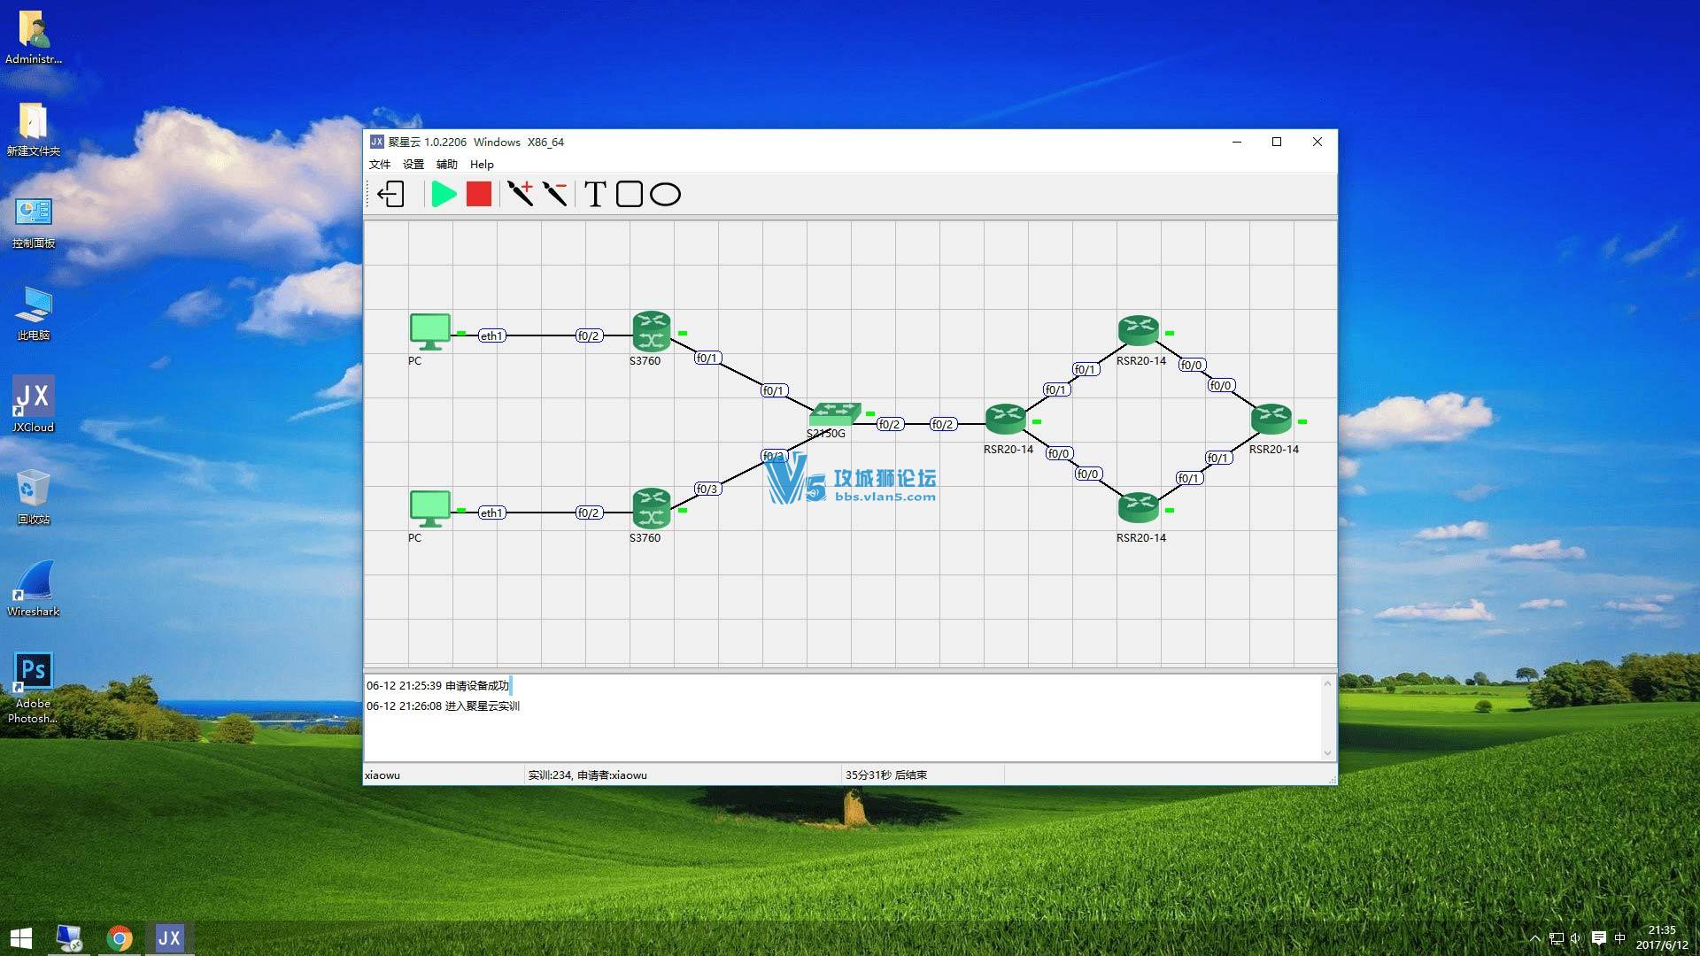Show hidden tray icons chevron
Screen dimensions: 1700x956
pyautogui.click(x=1534, y=938)
